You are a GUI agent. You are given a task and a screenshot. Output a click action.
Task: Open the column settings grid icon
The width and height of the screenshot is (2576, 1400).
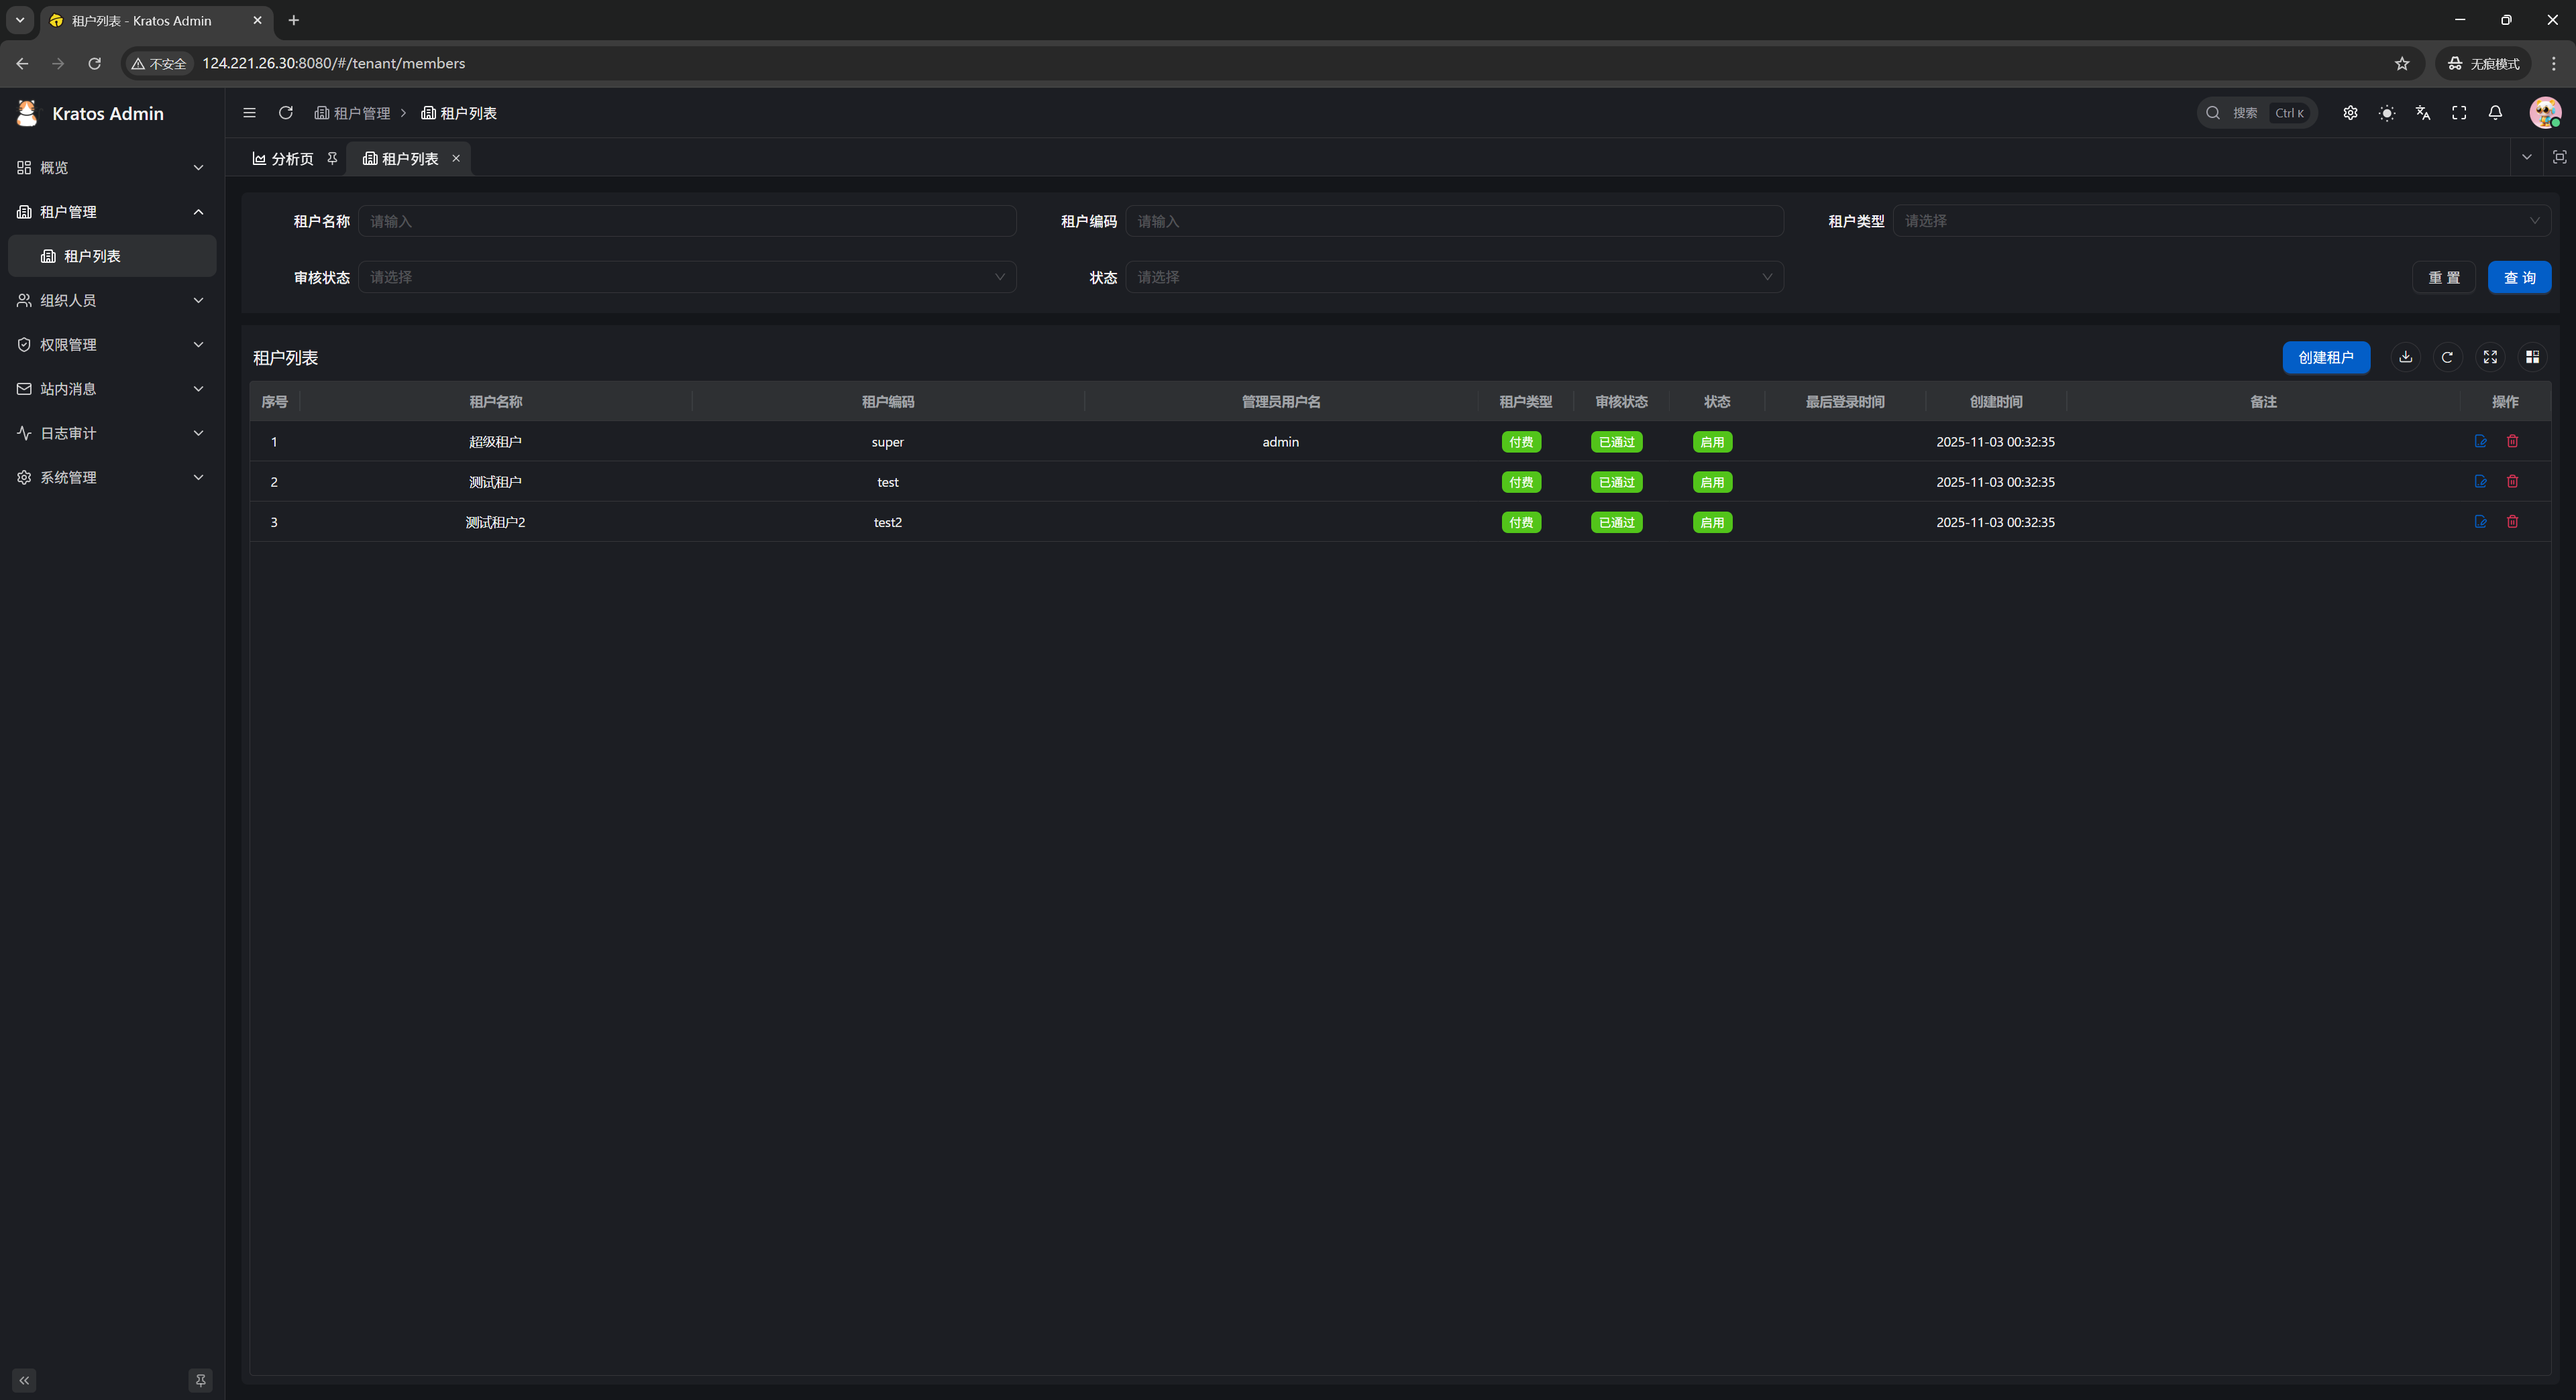coord(2532,357)
